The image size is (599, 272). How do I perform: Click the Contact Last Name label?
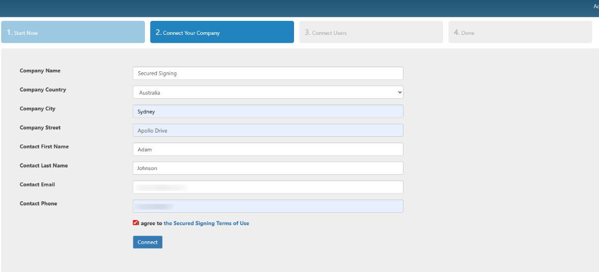[x=44, y=165]
